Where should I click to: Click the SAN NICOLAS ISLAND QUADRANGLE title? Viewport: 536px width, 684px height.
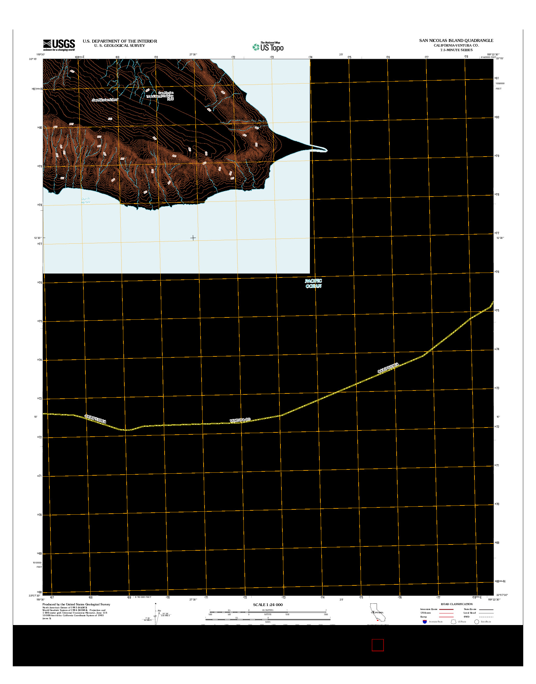click(456, 41)
